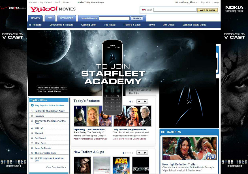The image size is (248, 174).
Task: Go to next New Trailers & Clips
Action: click(145, 153)
